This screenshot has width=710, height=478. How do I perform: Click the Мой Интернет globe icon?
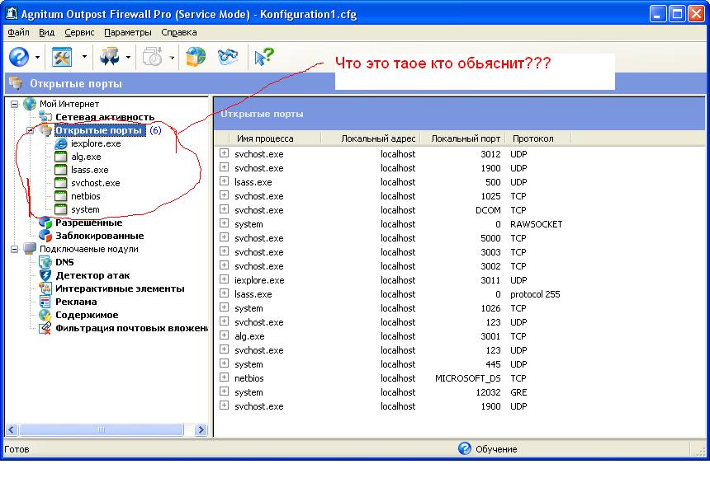click(x=30, y=104)
